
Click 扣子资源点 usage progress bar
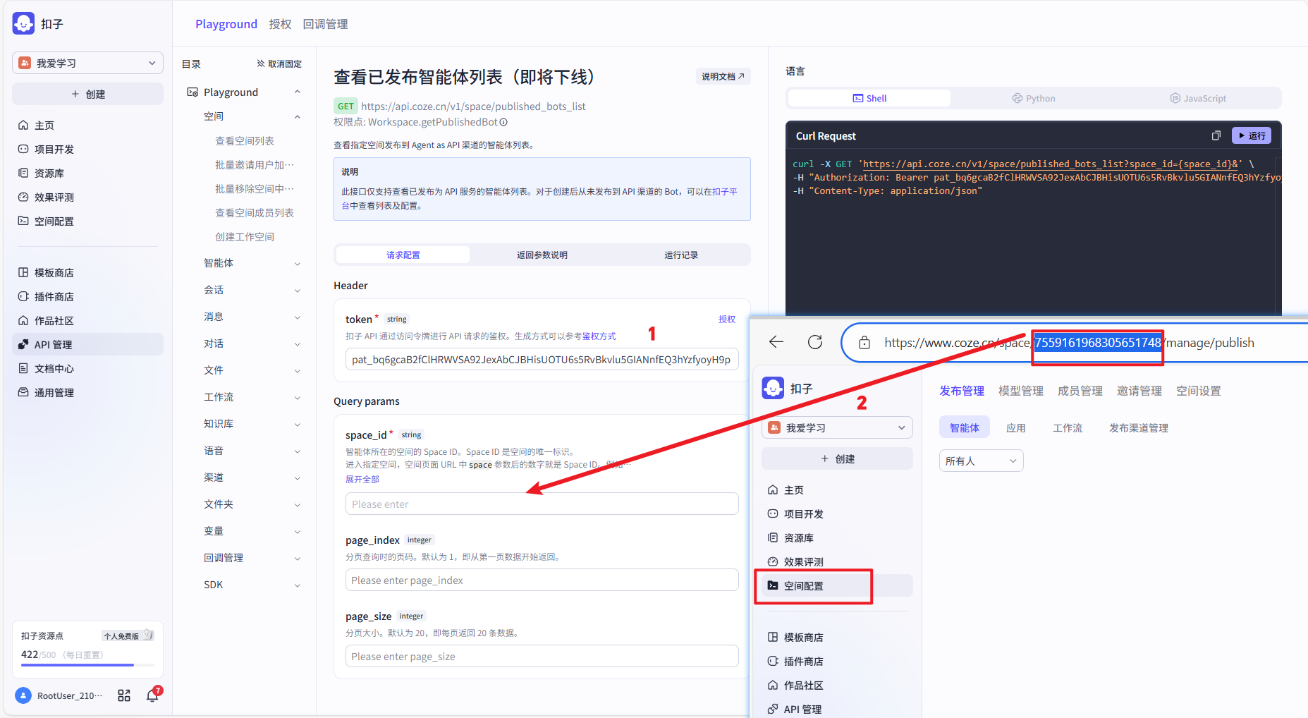tap(87, 664)
